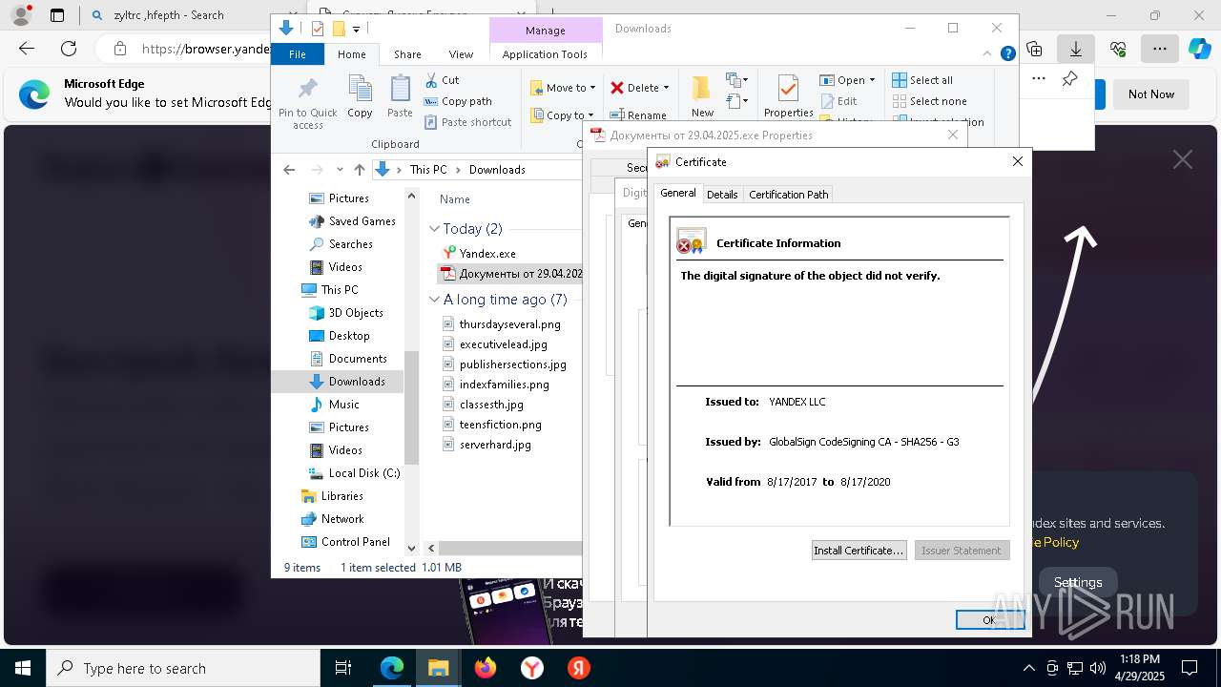Select Searches in navigation pane

[350, 244]
